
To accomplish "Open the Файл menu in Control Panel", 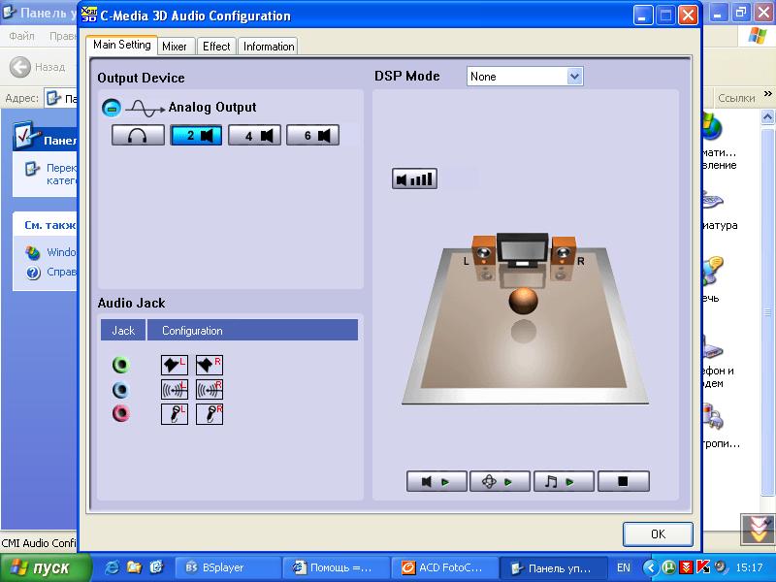I will tap(21, 36).
